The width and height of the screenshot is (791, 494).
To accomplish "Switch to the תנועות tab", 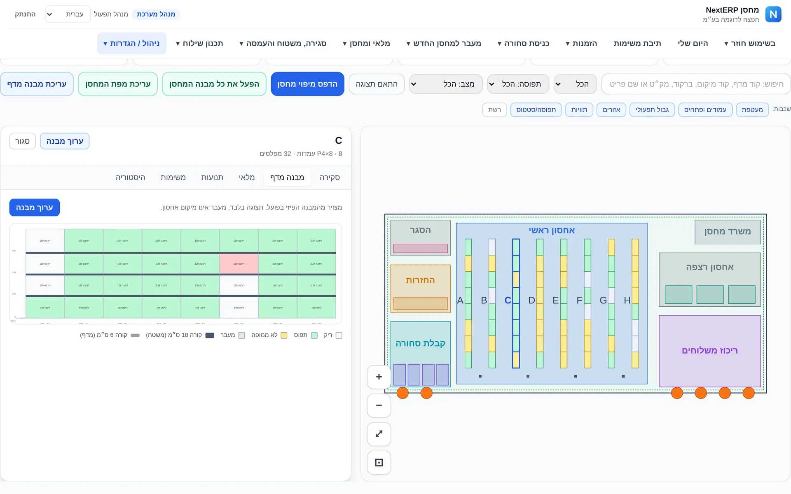I will pos(212,177).
